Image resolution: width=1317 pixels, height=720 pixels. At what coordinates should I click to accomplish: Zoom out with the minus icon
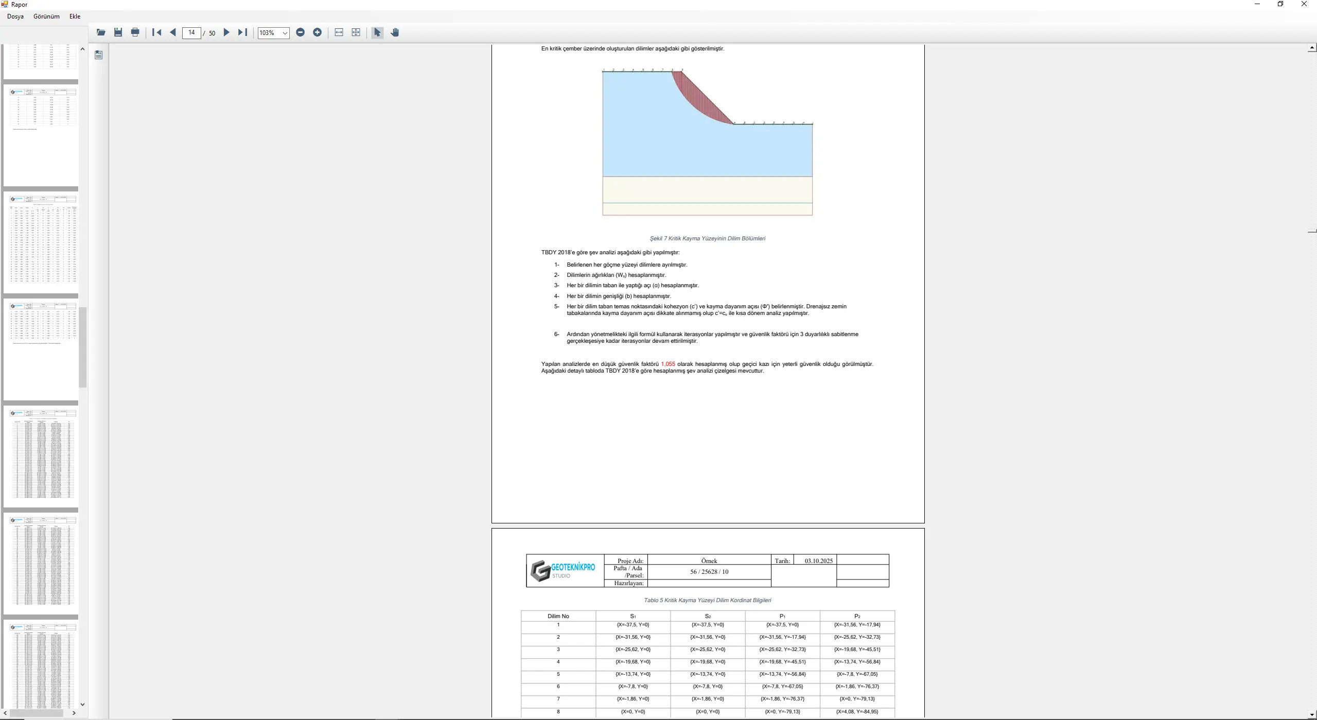[301, 32]
